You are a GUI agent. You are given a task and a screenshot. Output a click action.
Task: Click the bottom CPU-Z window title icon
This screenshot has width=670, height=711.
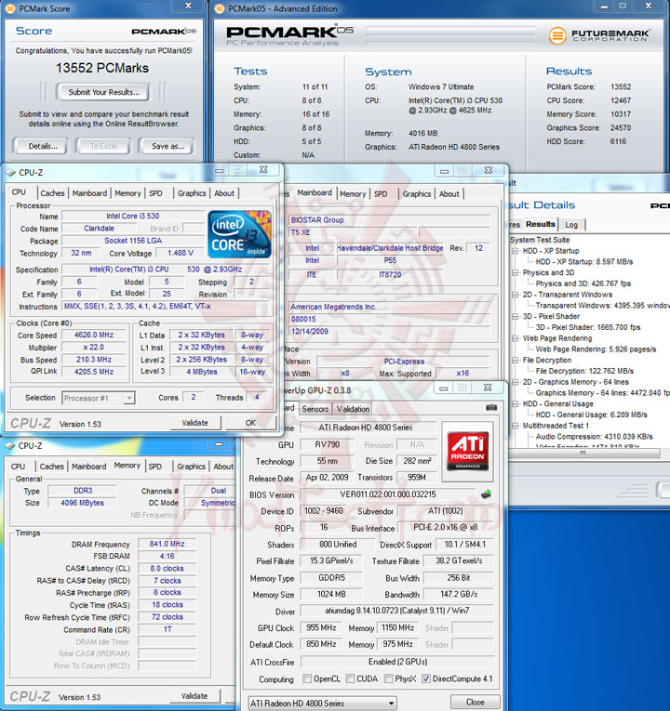coord(10,446)
